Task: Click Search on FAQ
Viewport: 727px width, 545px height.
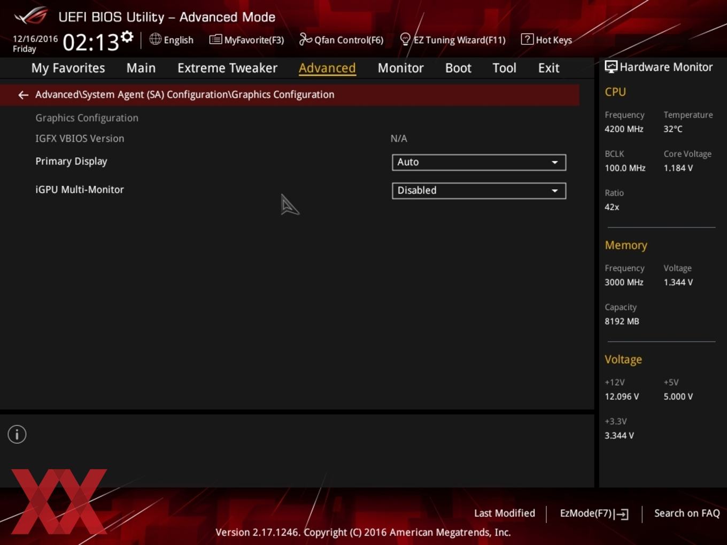Action: point(687,513)
